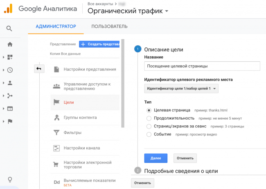Select the "Продолжительность" goal type
266x189 pixels.
click(149, 118)
